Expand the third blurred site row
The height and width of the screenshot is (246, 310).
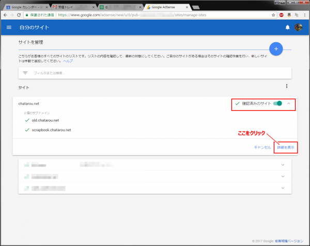click(283, 188)
